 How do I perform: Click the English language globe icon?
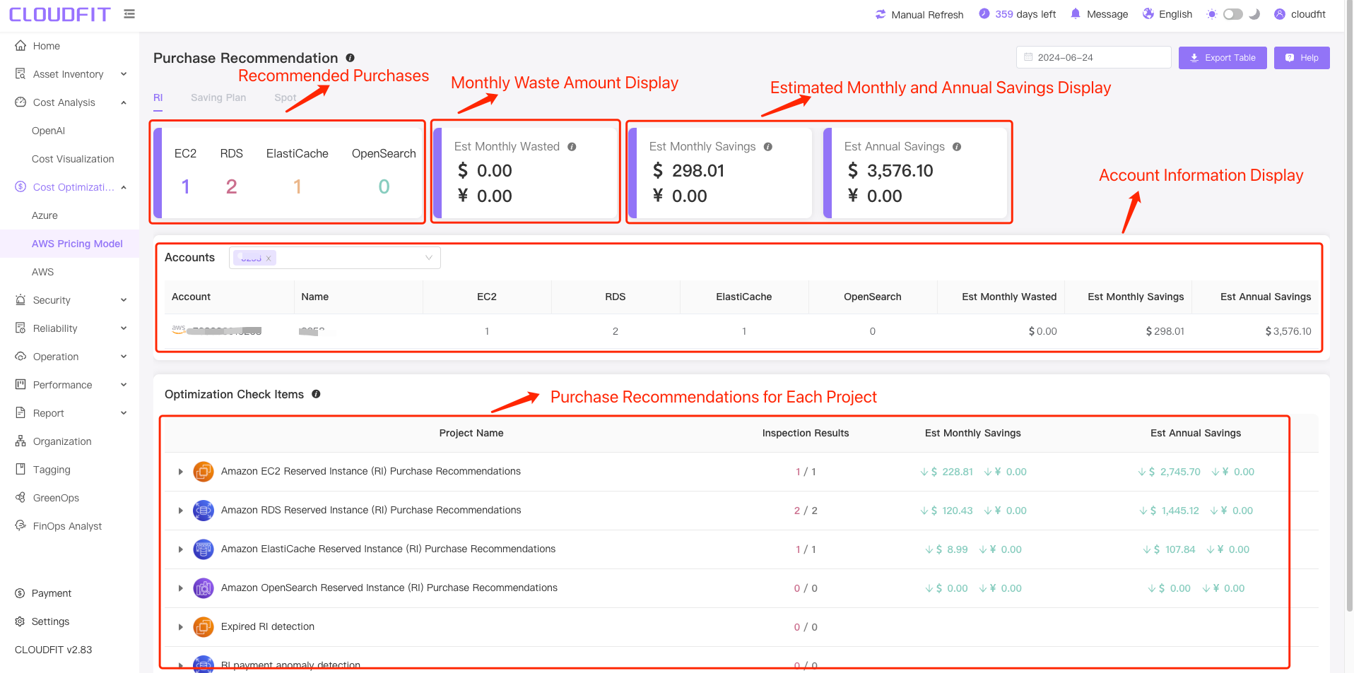pos(1148,13)
